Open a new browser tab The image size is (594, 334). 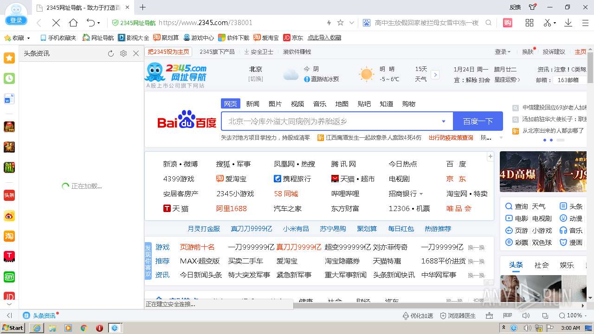[143, 7]
